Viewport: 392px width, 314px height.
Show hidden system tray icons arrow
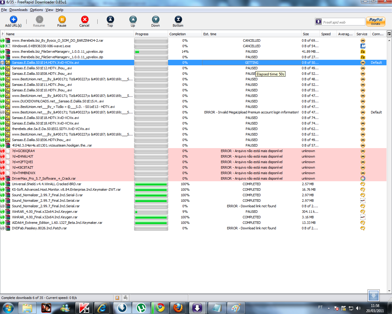click(329, 308)
